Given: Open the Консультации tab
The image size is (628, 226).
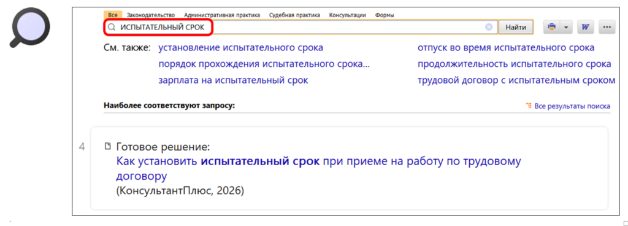Looking at the screenshot, I should point(348,15).
